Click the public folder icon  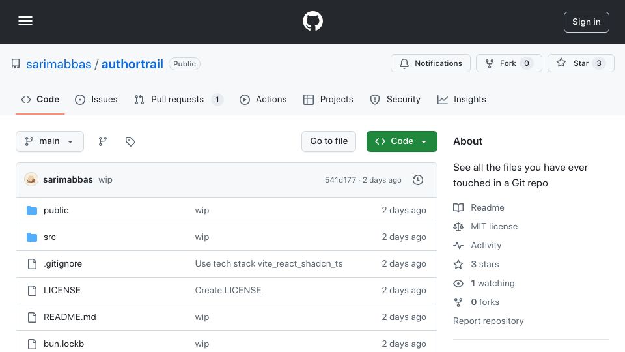32,211
